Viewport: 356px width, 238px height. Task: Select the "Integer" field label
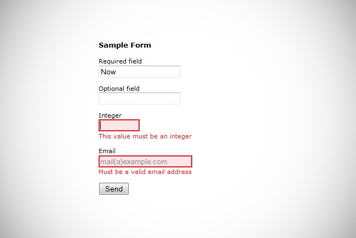[110, 115]
